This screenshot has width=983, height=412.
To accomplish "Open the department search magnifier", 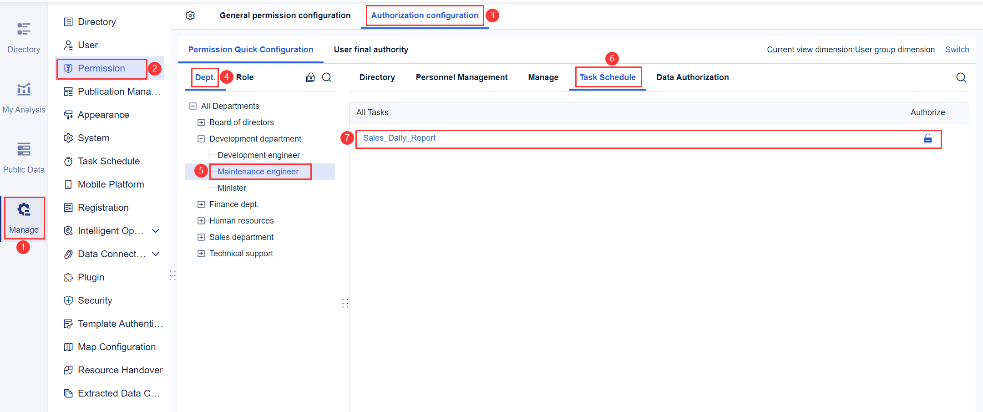I will tap(327, 77).
